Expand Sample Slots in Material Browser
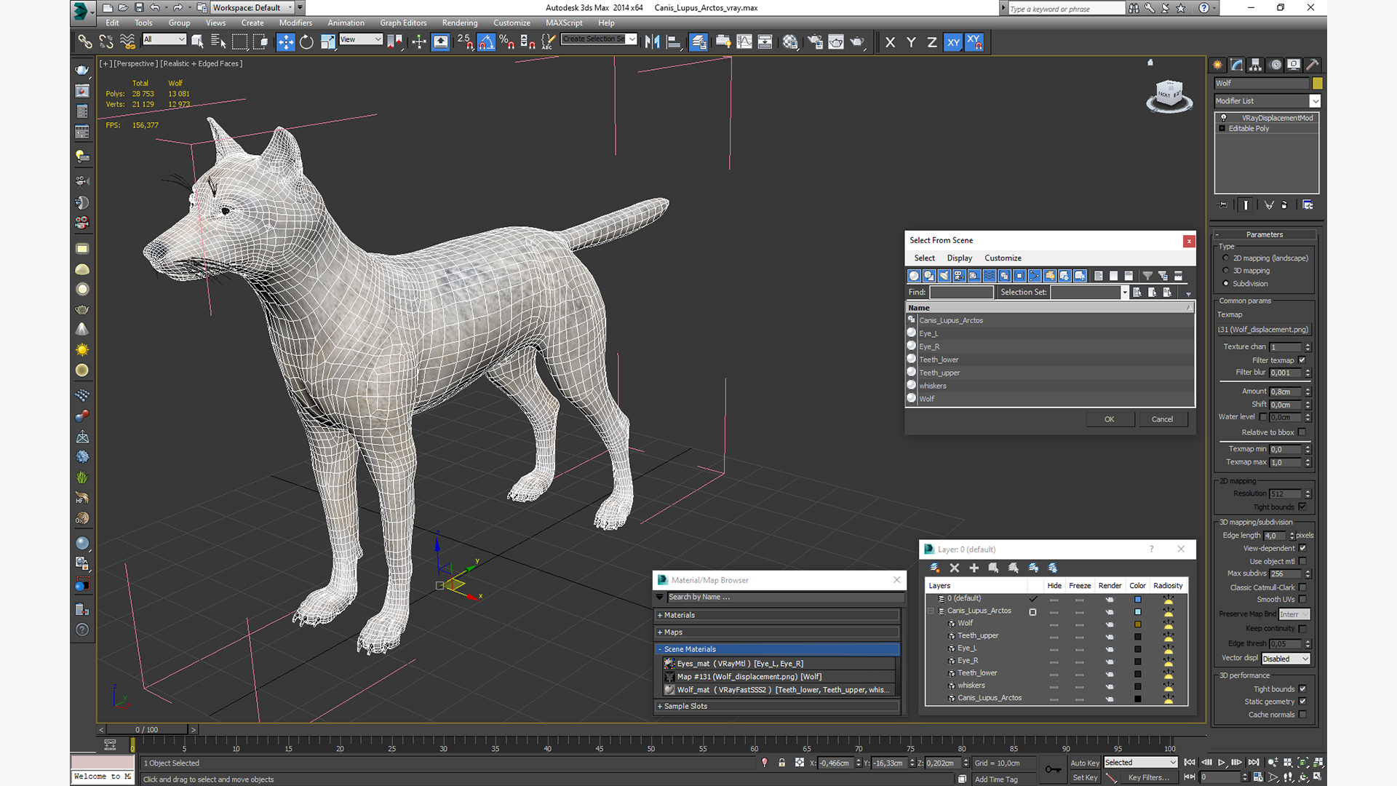 777,706
